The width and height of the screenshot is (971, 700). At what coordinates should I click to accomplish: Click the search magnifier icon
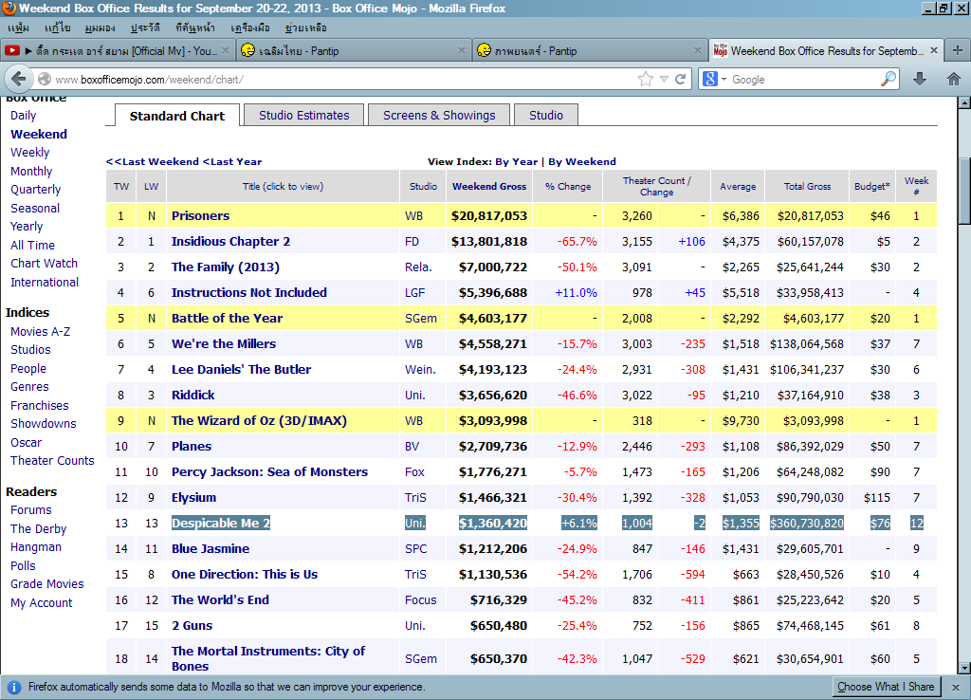[x=889, y=79]
